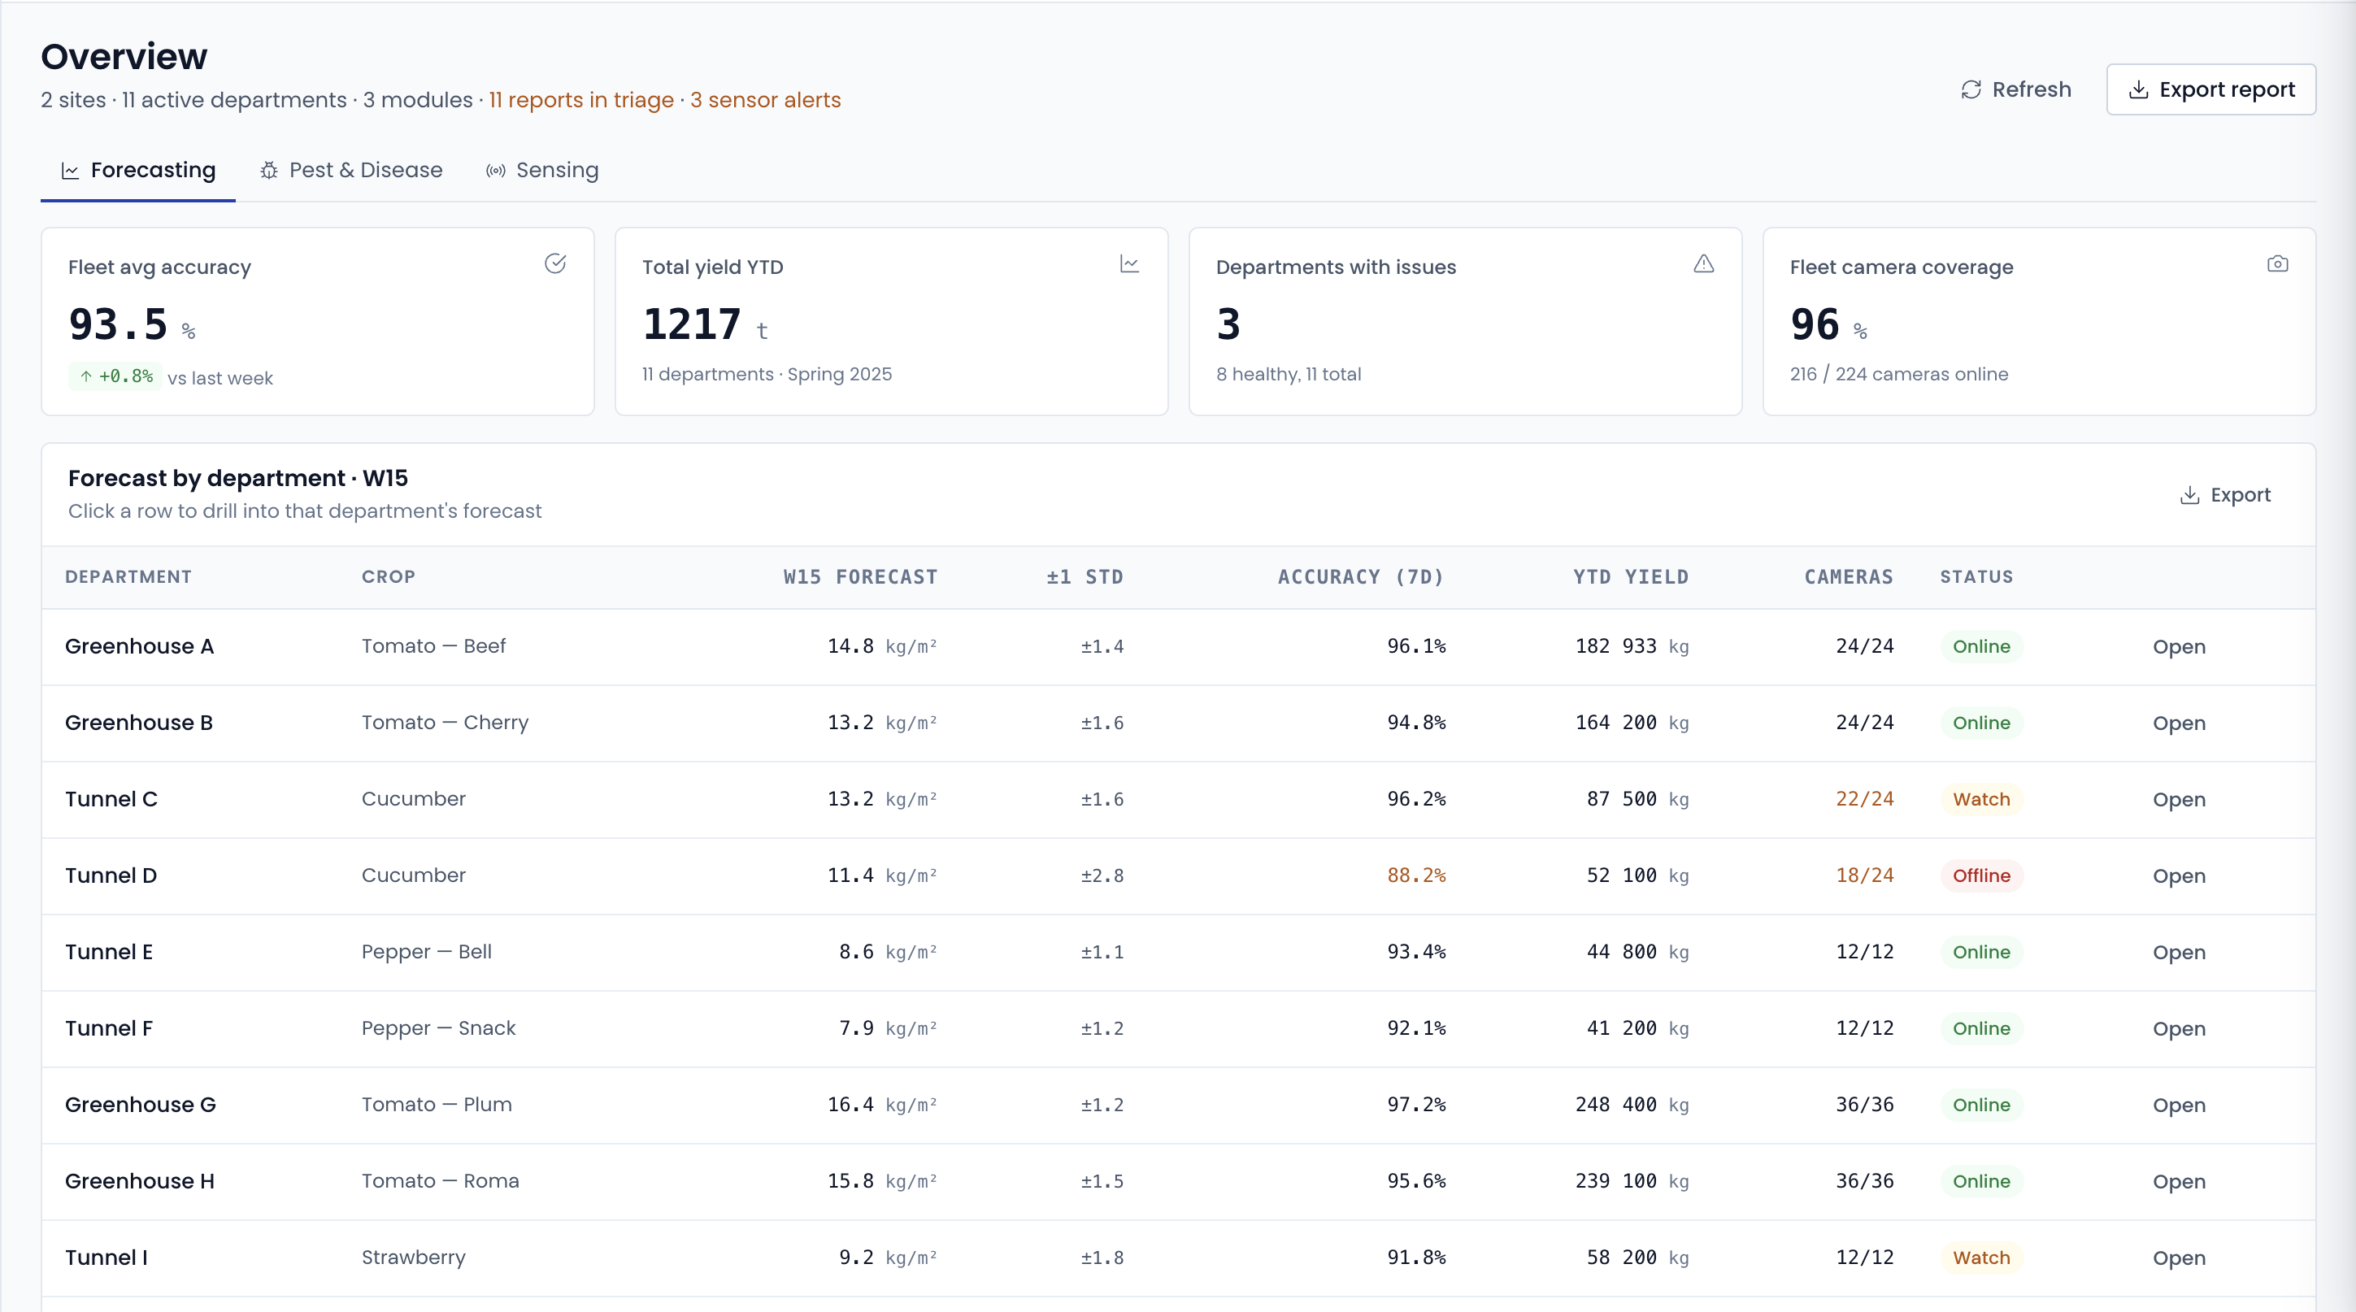Viewport: 2356px width, 1312px height.
Task: Select the Greenhouse H department name
Action: (140, 1181)
